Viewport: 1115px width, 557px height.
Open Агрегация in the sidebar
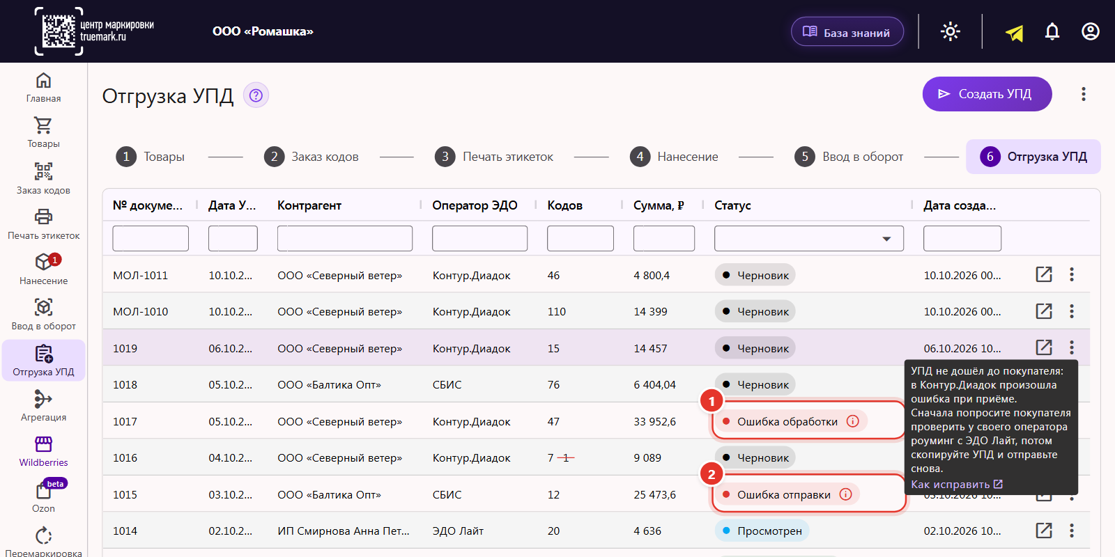click(x=43, y=406)
